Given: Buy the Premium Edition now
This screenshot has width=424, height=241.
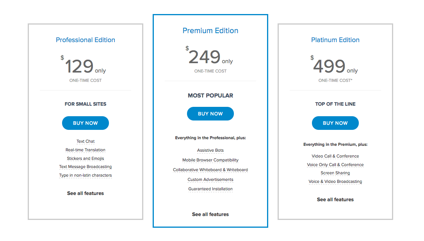Looking at the screenshot, I should pos(210,114).
